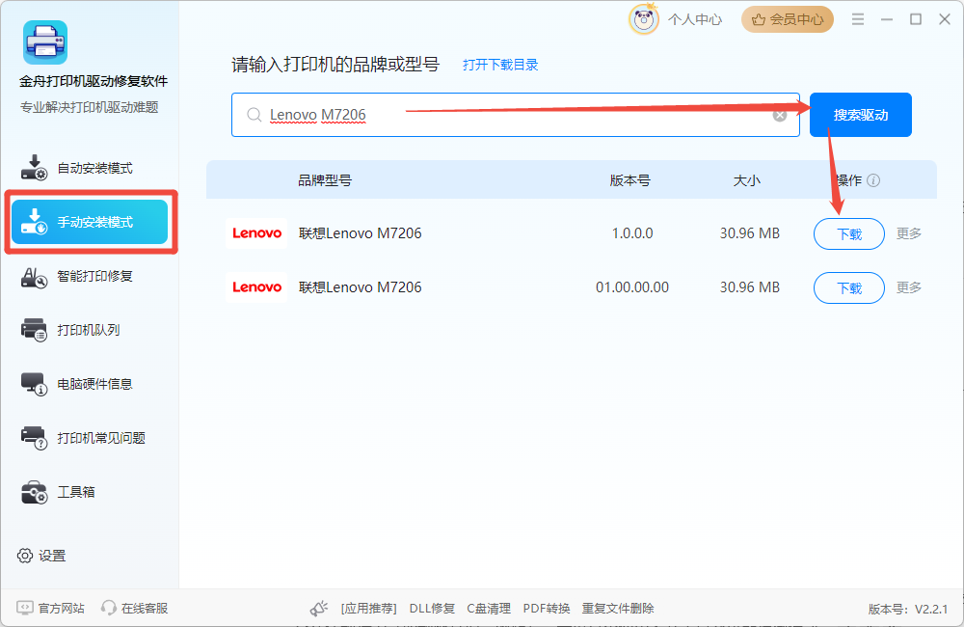Click the 设置 gear icon

pos(25,556)
